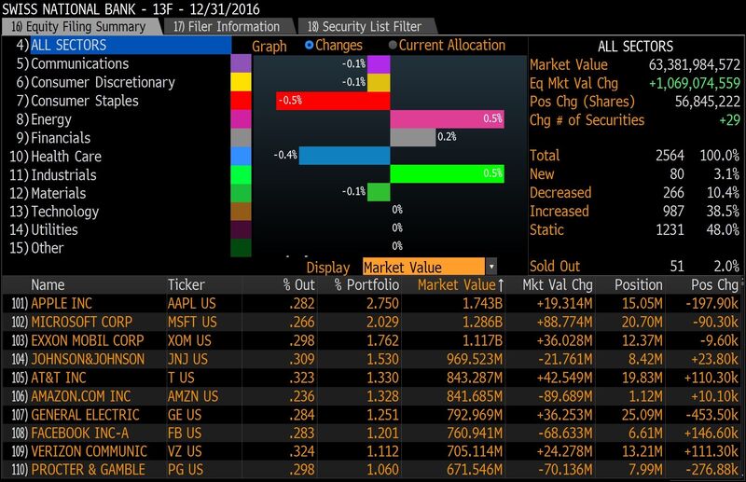Click the Decreased securities row
Image resolution: width=746 pixels, height=482 pixels.
[x=635, y=193]
